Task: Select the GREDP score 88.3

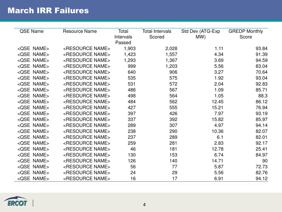Action: coord(263,96)
